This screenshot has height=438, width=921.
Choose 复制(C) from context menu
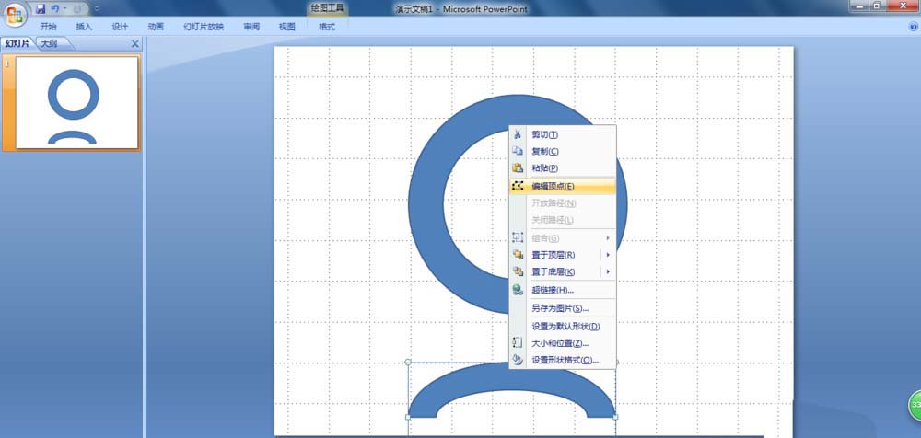point(562,151)
